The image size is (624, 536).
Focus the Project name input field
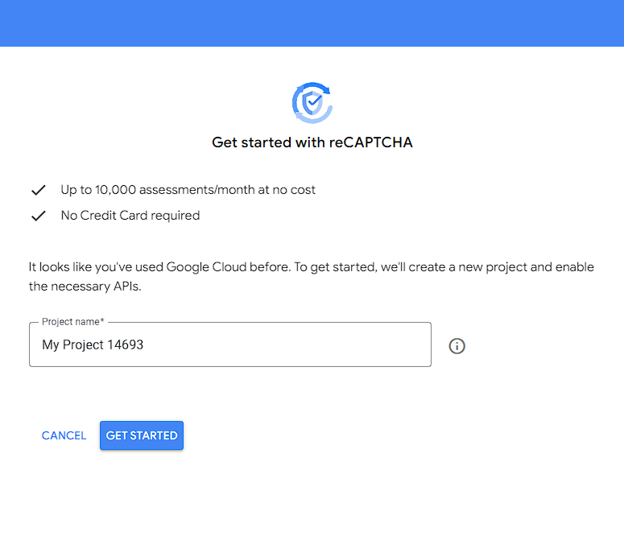pos(230,344)
